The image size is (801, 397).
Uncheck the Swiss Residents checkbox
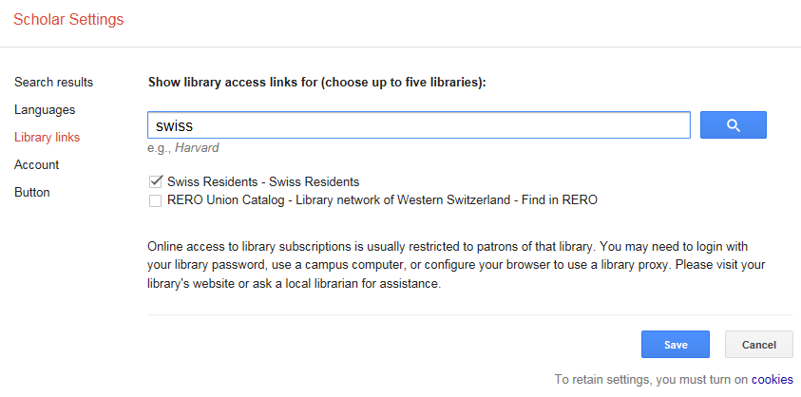tap(155, 181)
